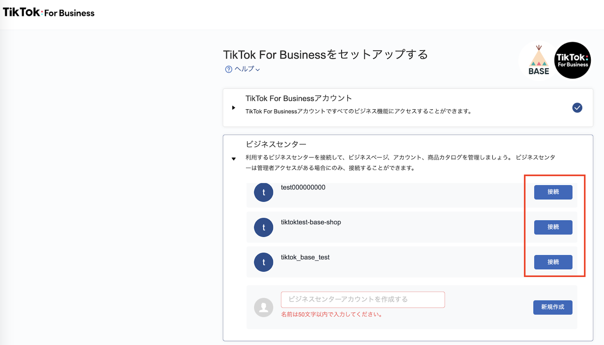Screen dimensions: 604x345
Task: Click the BASE tent logo
Action: pos(539,60)
